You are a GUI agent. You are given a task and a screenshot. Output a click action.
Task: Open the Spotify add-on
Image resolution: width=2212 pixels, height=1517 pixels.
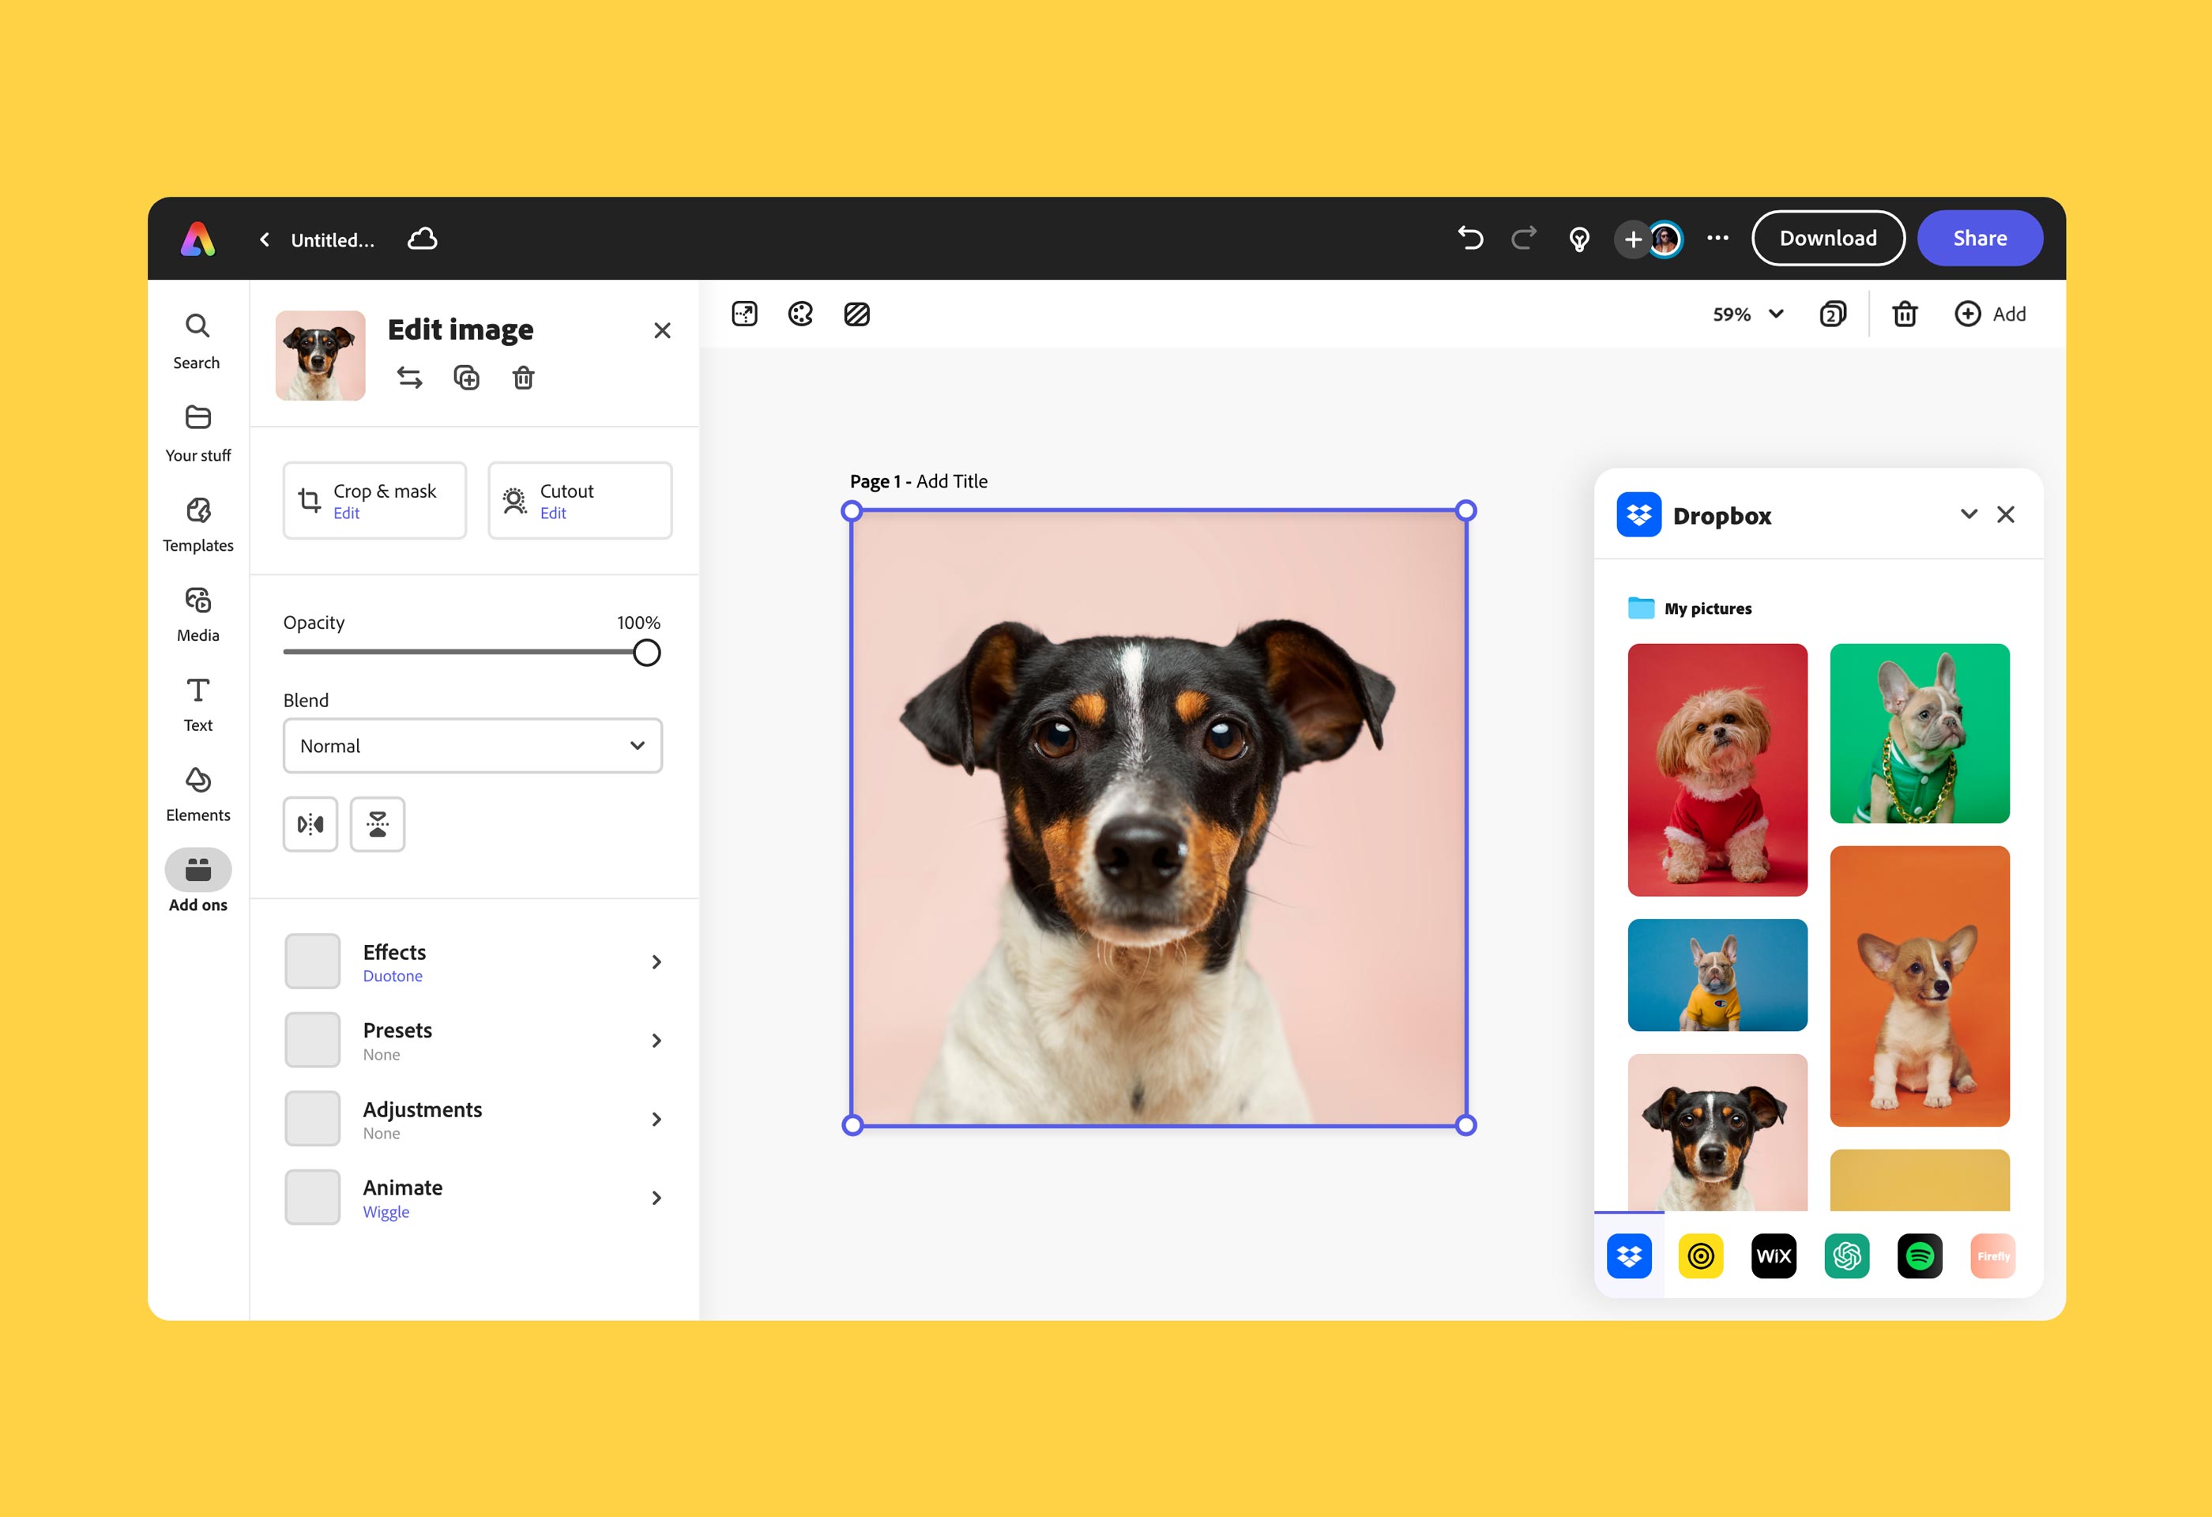[x=1920, y=1256]
